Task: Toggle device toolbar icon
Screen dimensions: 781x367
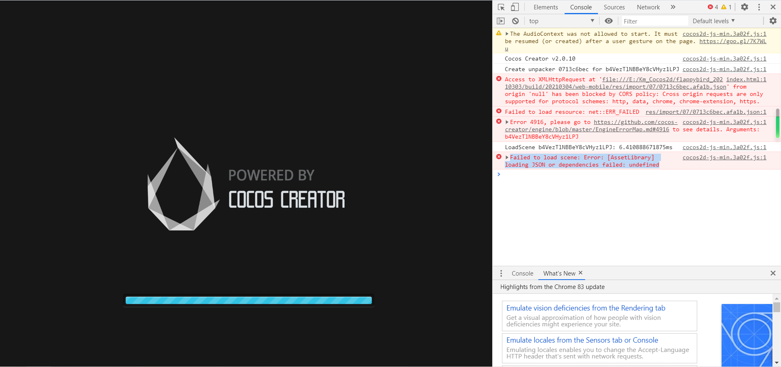Action: pos(515,7)
